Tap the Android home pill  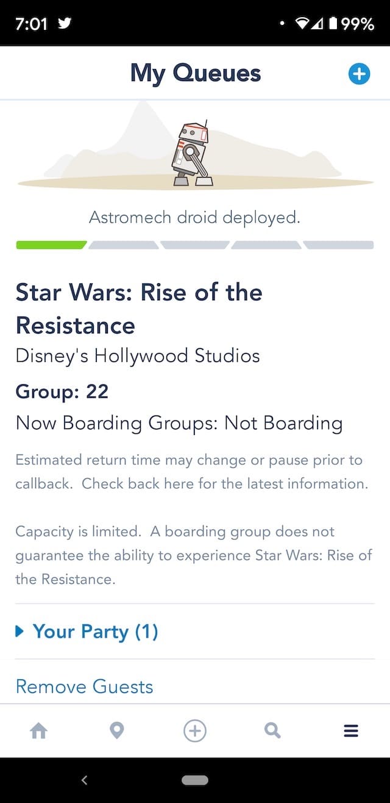(195, 780)
